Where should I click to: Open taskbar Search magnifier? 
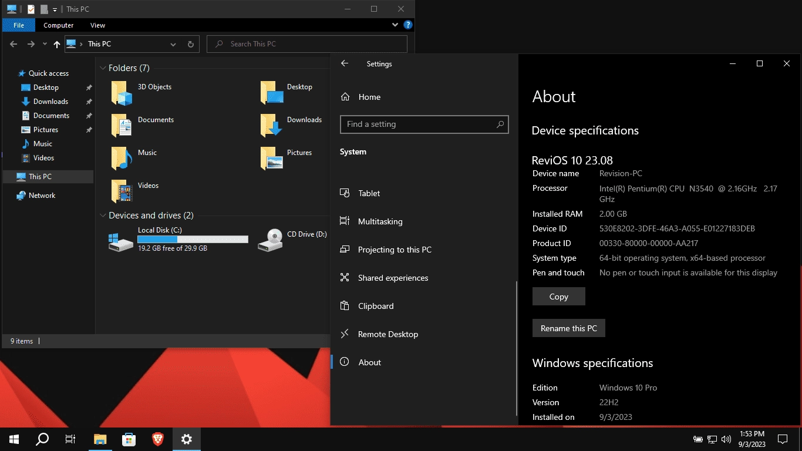tap(42, 439)
